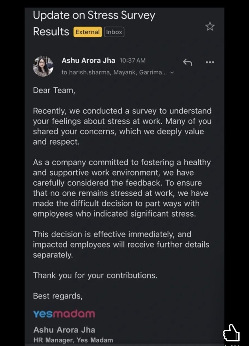
Task: Click sender name beside the profile photo
Action: [88, 61]
